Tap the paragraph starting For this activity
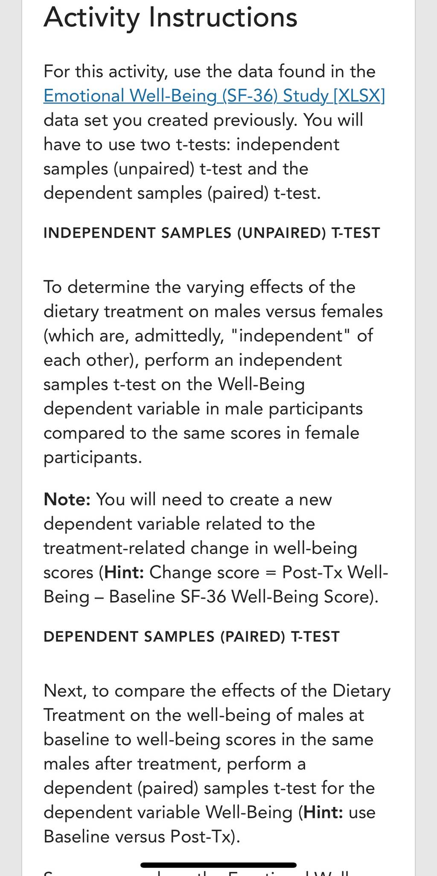 coord(214,132)
